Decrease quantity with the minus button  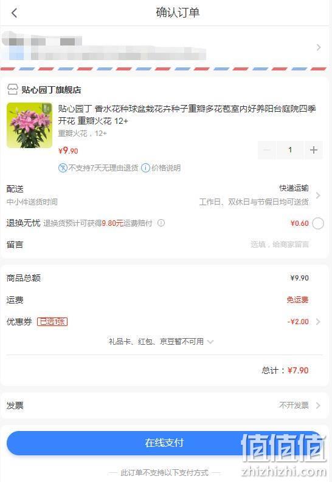tap(267, 150)
